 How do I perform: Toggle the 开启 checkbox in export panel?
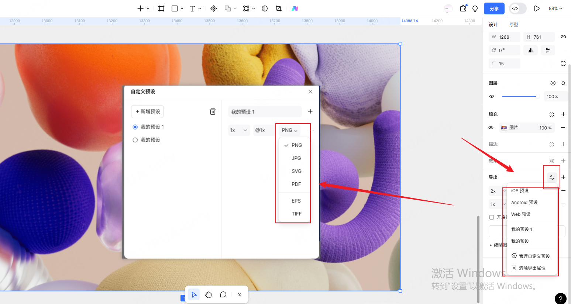[492, 217]
